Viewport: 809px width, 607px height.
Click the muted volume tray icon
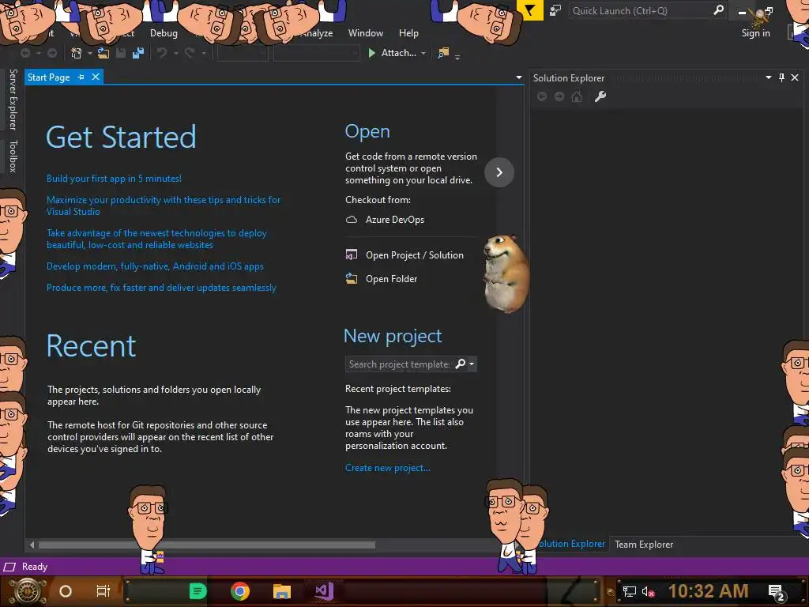(648, 591)
